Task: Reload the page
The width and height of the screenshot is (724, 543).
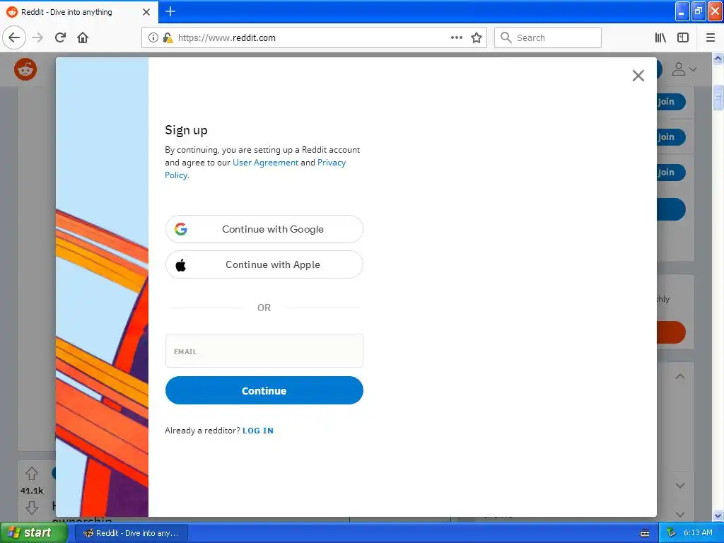Action: 60,37
